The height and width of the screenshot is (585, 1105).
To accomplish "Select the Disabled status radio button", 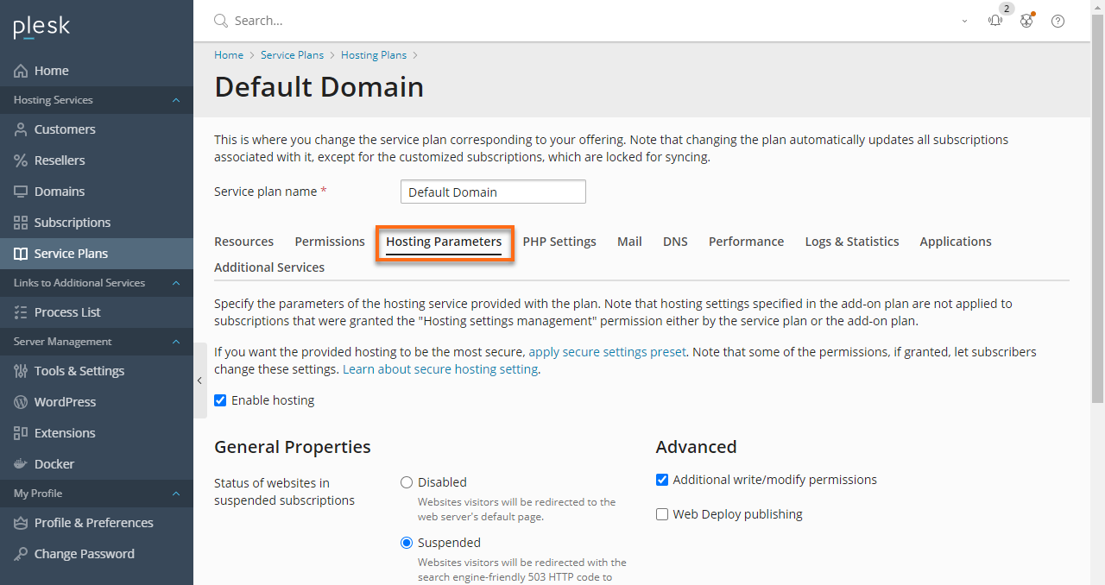I will click(407, 482).
